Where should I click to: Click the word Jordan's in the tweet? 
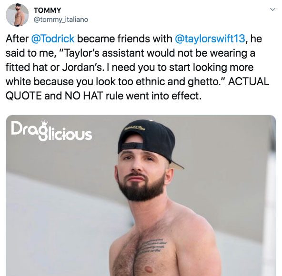[x=82, y=68]
